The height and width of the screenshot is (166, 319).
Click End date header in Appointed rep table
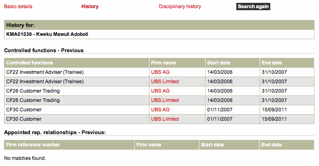(272, 145)
